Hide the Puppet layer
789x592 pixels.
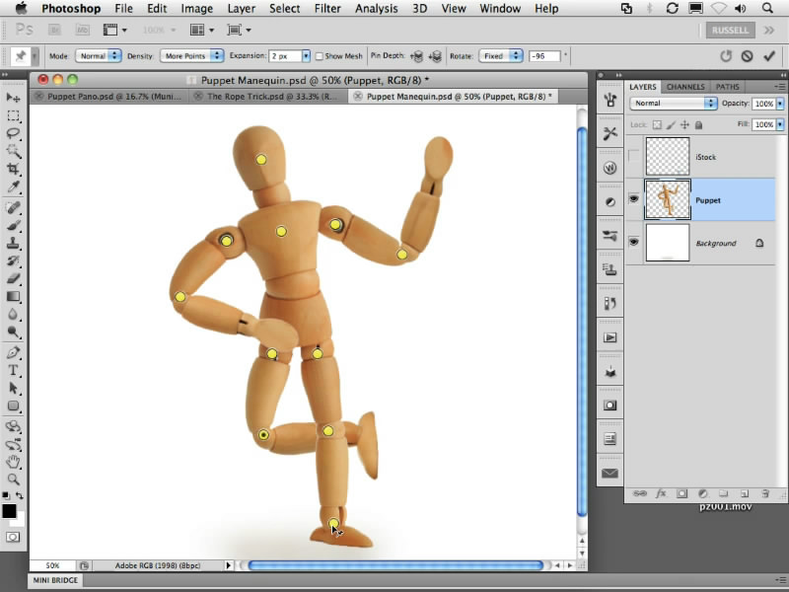633,199
